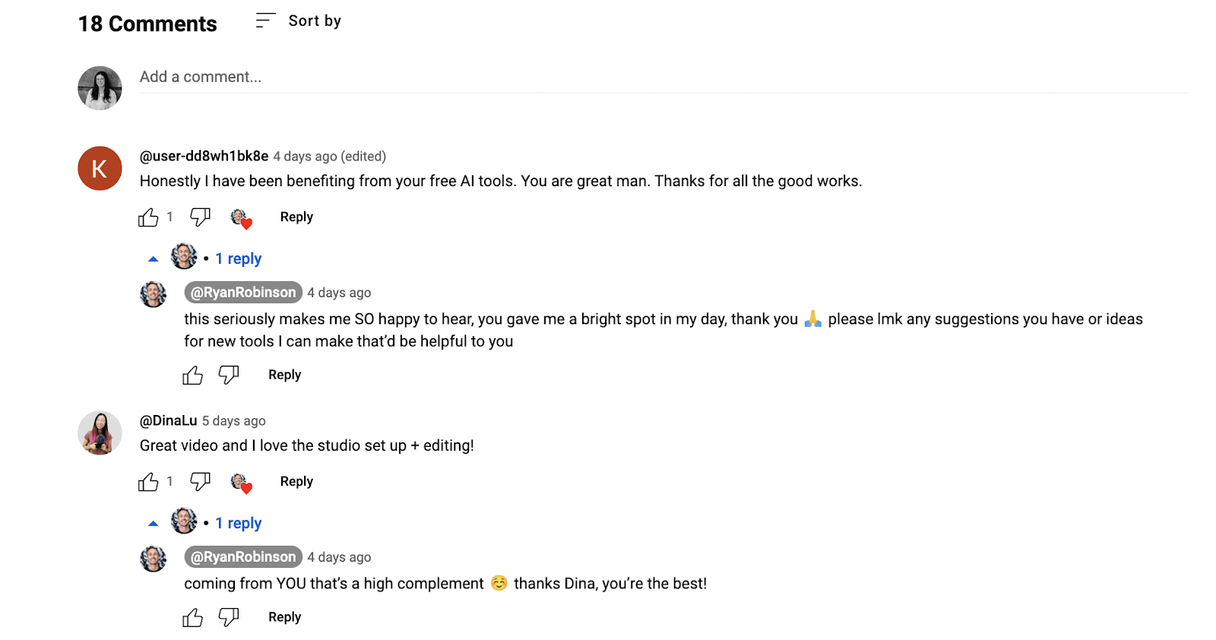Viewport: 1216px width, 640px height.
Task: Open @RyanRobinson's channel badge
Action: pyautogui.click(x=242, y=292)
